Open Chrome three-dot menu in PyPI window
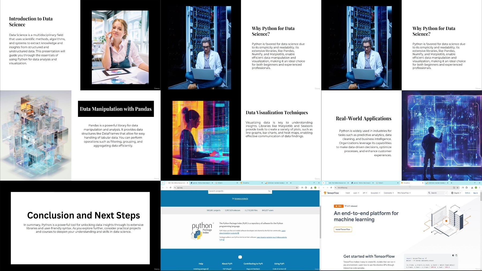Viewport: 482px width, 271px height. click(x=319, y=188)
